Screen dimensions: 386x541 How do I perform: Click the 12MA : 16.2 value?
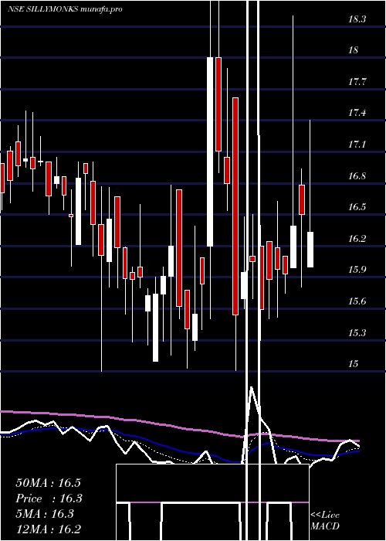tap(48, 529)
